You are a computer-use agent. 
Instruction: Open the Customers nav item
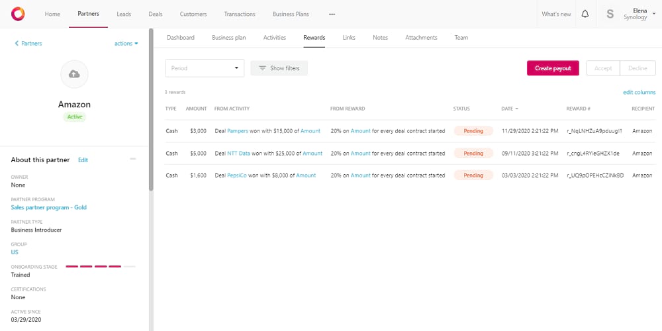(x=193, y=14)
